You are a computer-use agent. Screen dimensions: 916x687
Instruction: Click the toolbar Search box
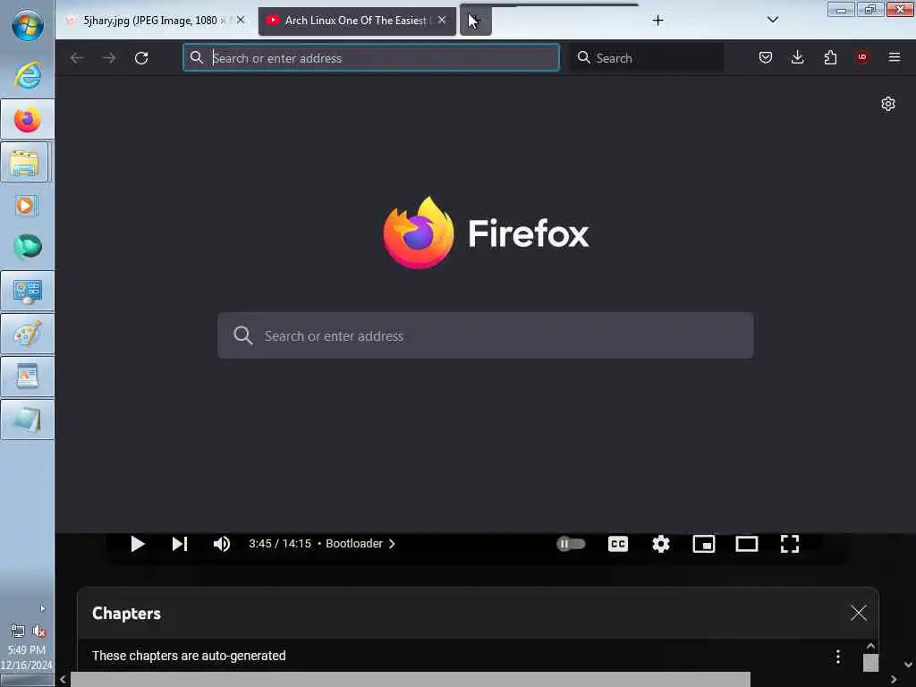647,58
